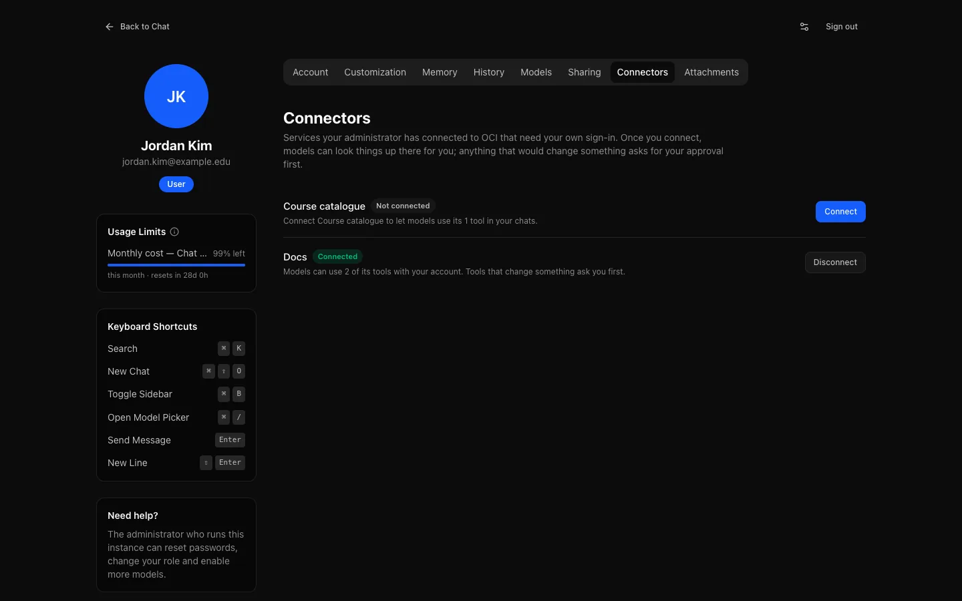Click the Course catalogue connector name
Image resolution: width=962 pixels, height=601 pixels.
(324, 206)
